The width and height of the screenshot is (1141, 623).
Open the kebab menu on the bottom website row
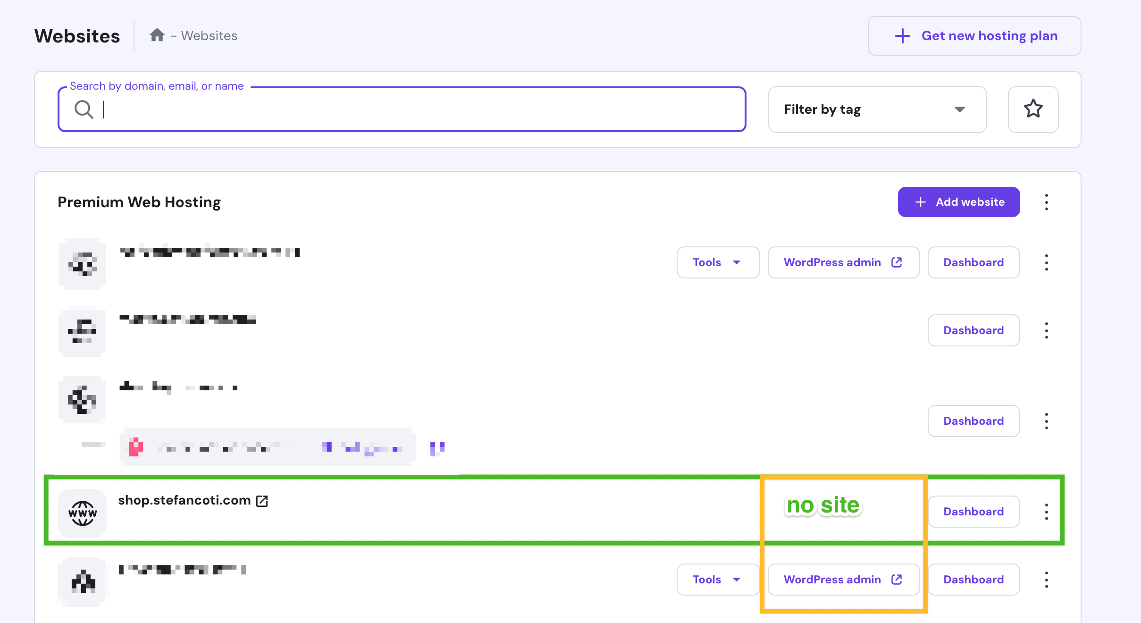click(x=1046, y=580)
